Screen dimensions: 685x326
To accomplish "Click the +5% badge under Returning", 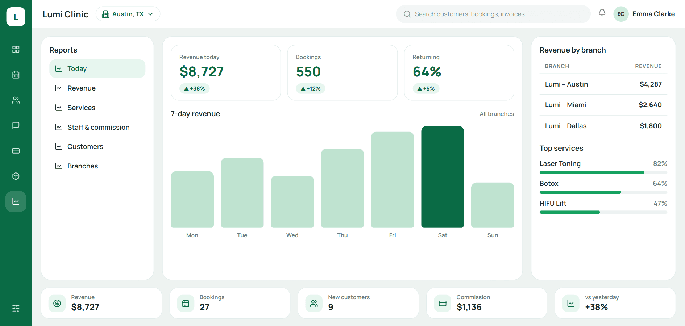I will 426,88.
